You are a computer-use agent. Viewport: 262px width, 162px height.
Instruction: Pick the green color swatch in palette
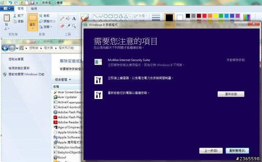[x=221, y=16]
